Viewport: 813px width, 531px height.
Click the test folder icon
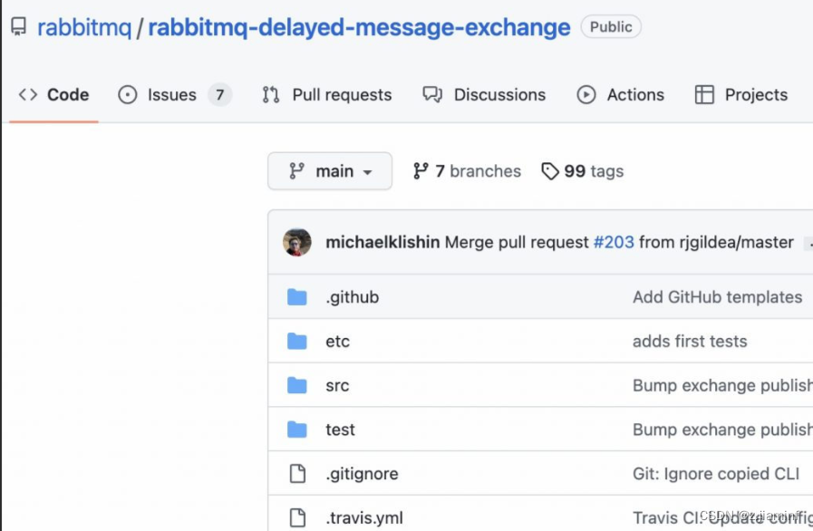click(x=297, y=430)
